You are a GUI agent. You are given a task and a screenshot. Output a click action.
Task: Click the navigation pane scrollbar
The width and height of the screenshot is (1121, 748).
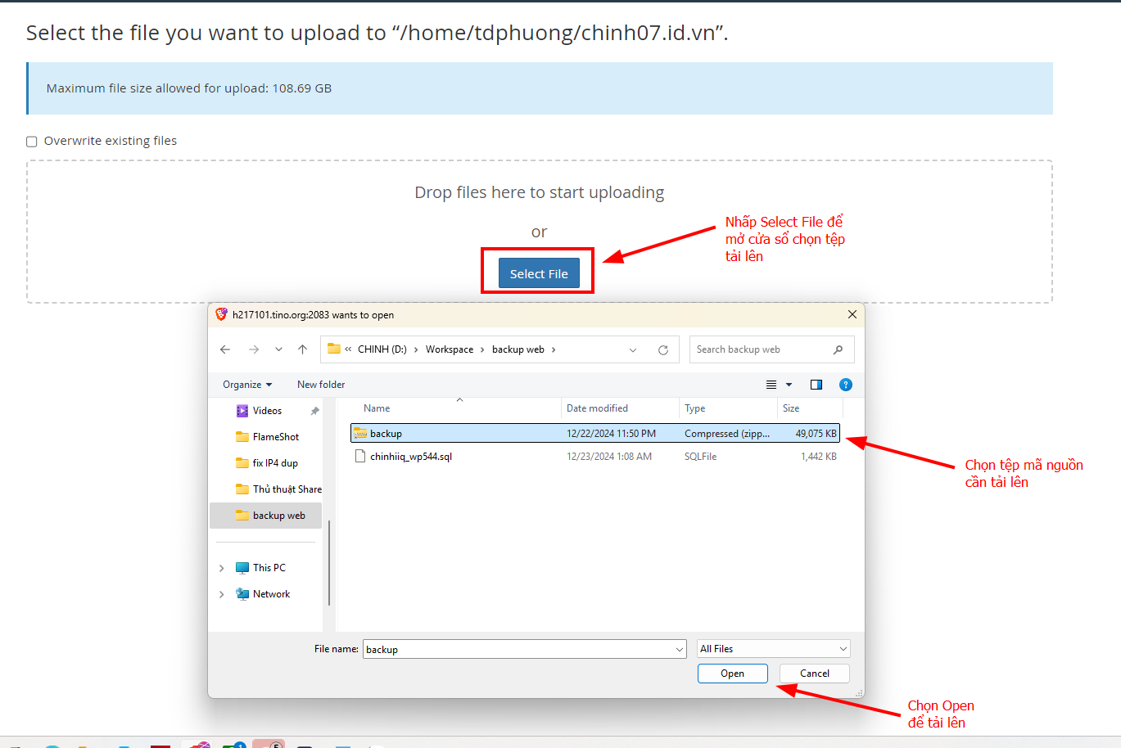(x=329, y=563)
